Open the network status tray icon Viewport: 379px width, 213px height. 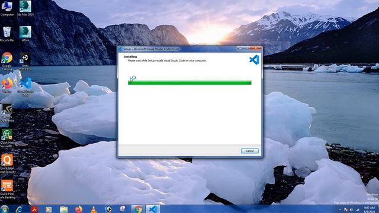click(357, 210)
